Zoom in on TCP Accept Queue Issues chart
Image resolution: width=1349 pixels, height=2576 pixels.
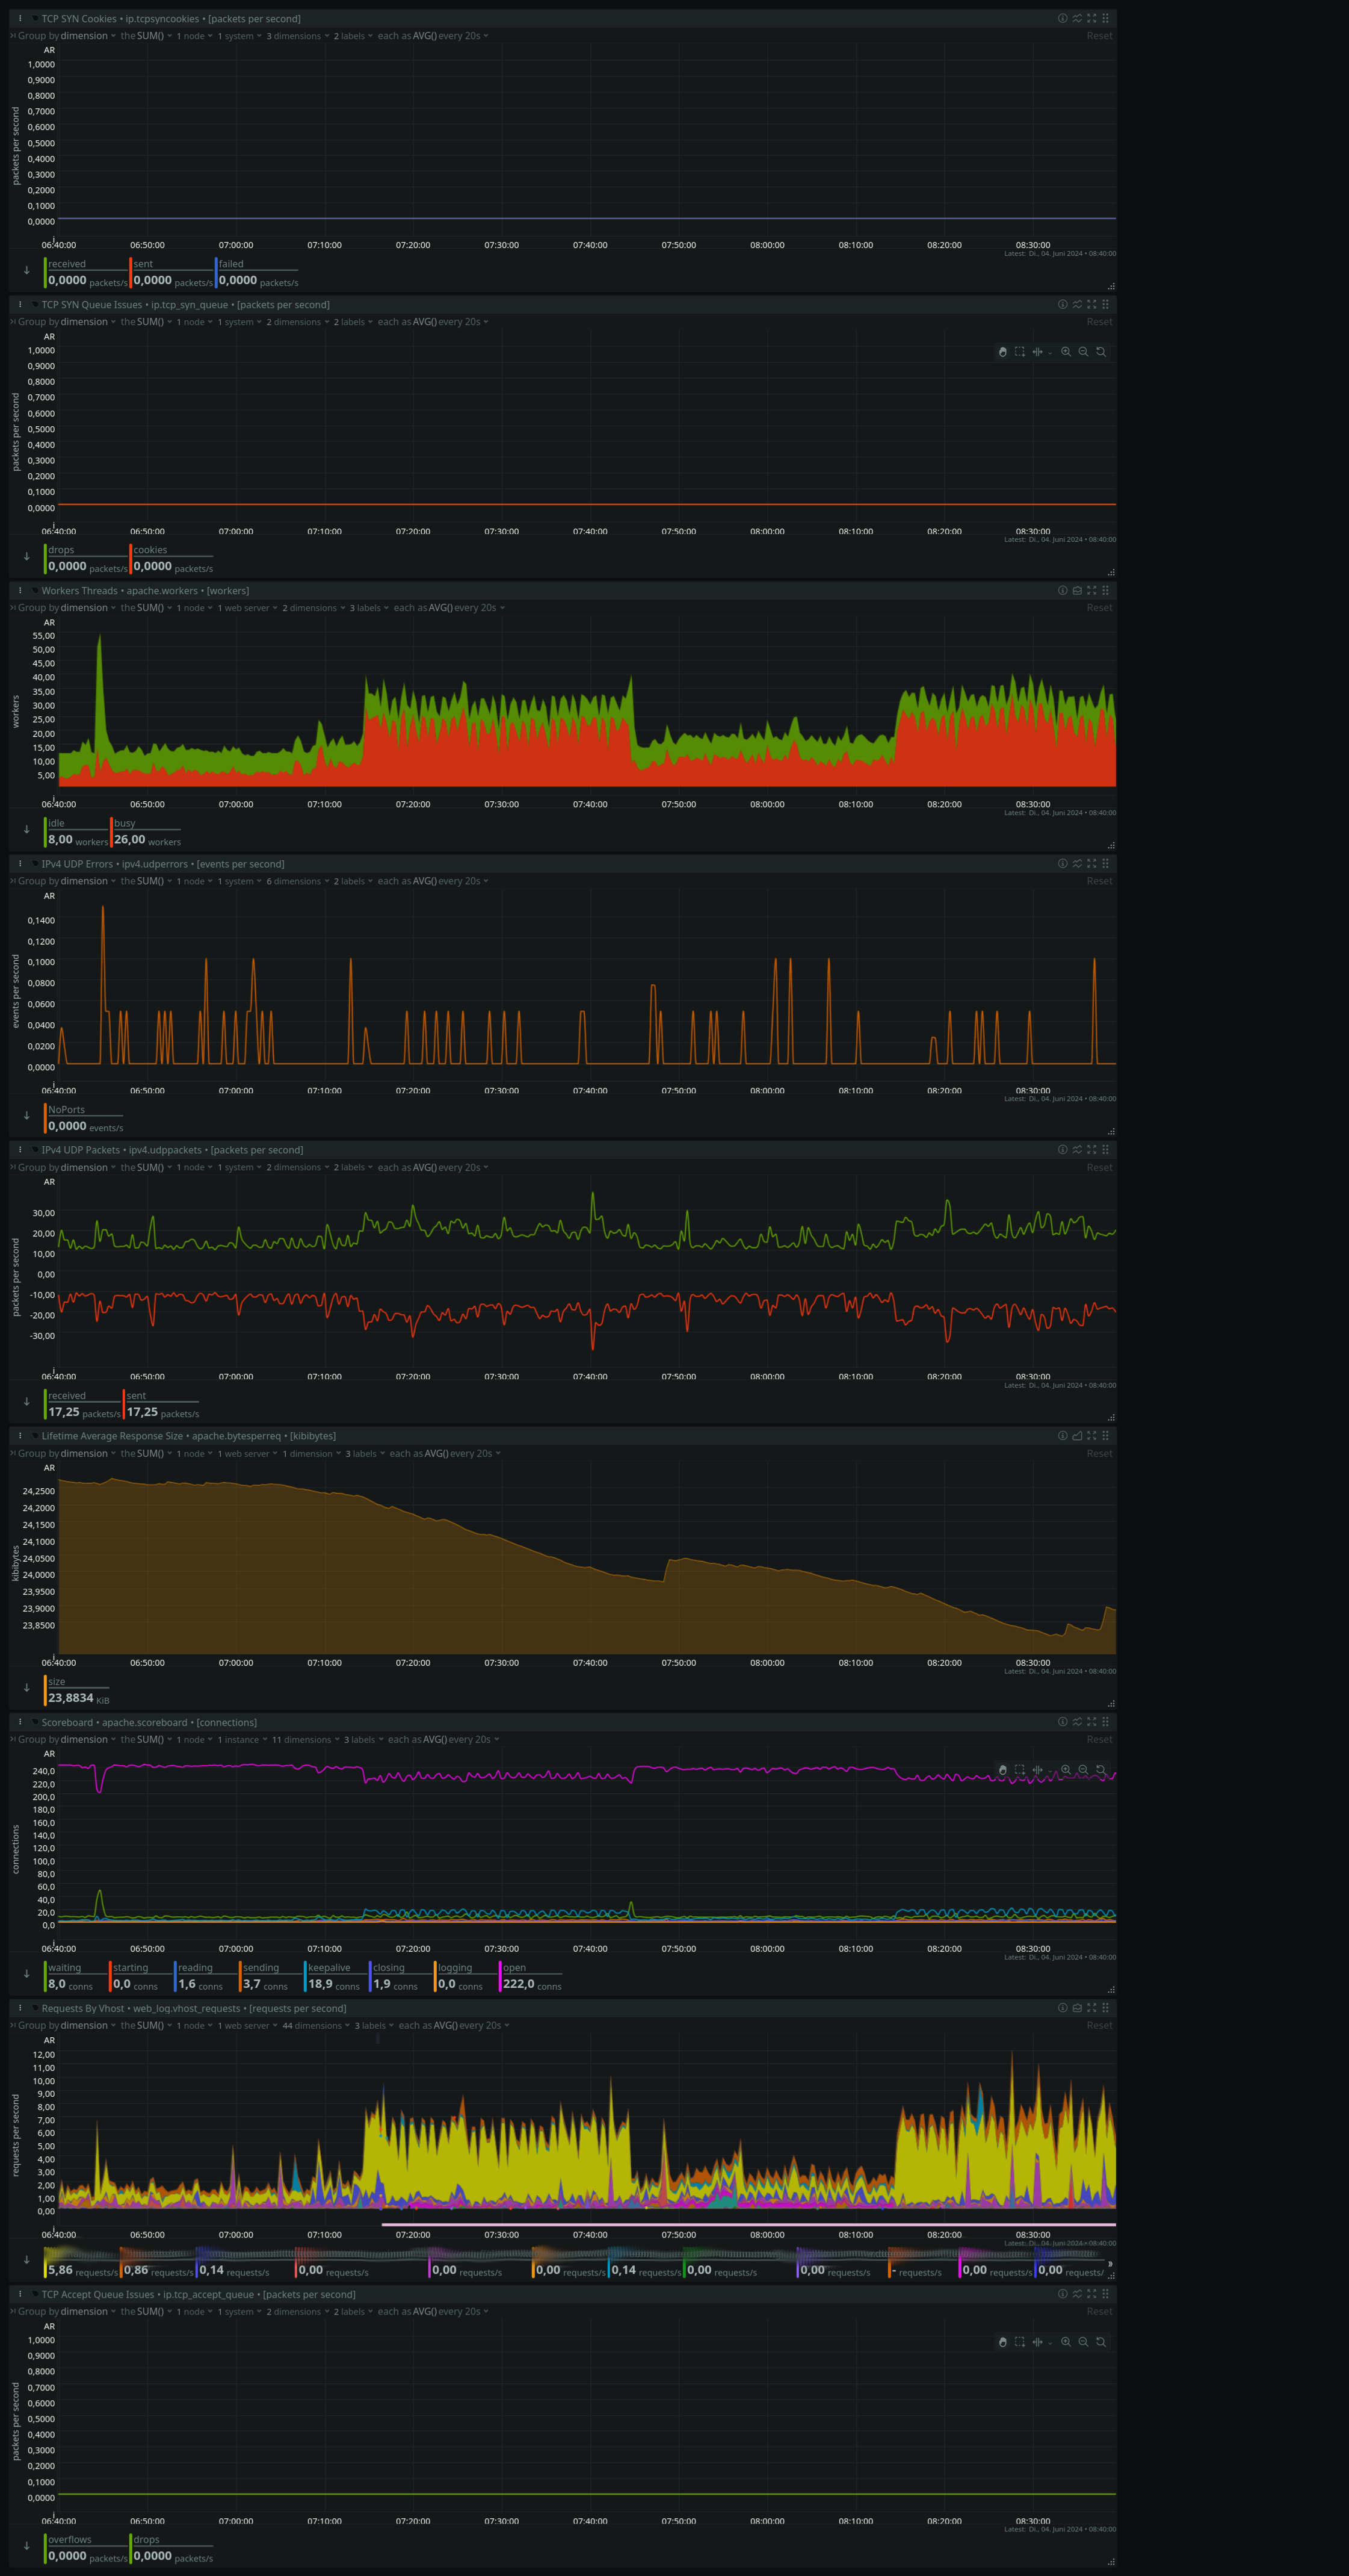tap(1066, 2342)
